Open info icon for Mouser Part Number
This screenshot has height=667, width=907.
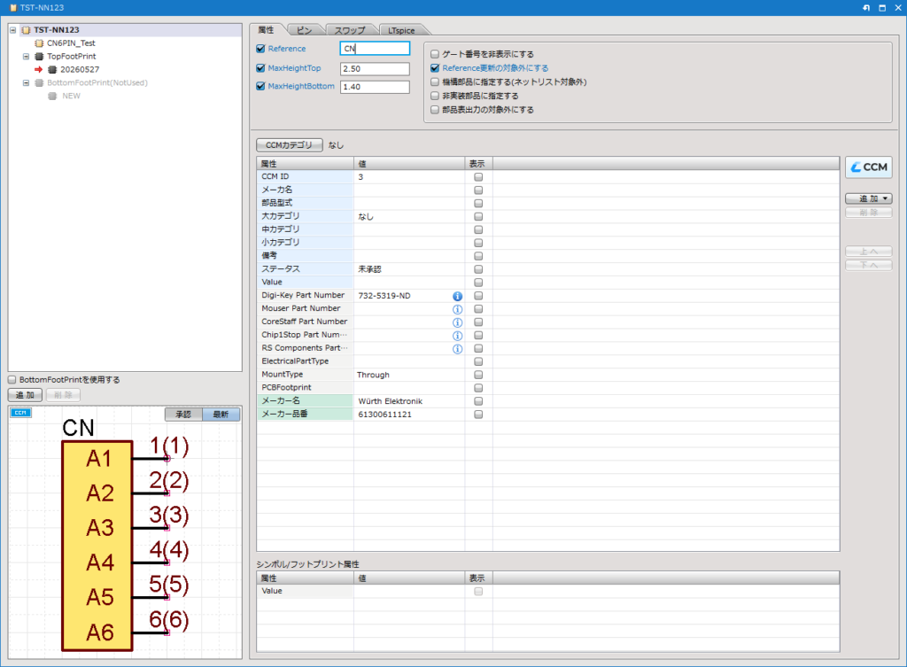coord(458,309)
